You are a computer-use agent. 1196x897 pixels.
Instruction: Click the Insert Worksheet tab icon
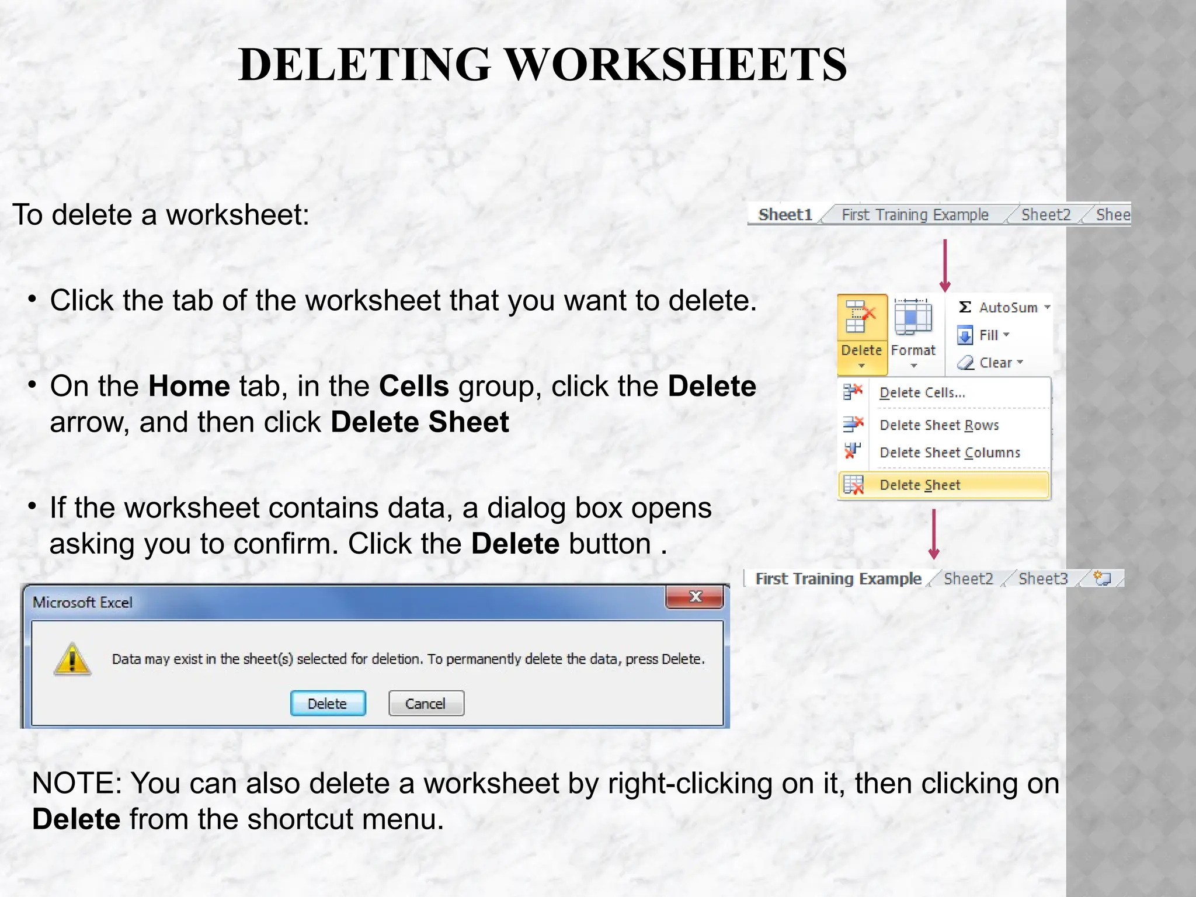click(x=1102, y=578)
